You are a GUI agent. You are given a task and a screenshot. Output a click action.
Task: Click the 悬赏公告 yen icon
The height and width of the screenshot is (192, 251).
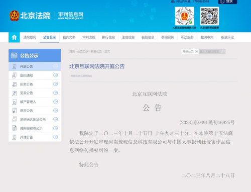coord(15,111)
